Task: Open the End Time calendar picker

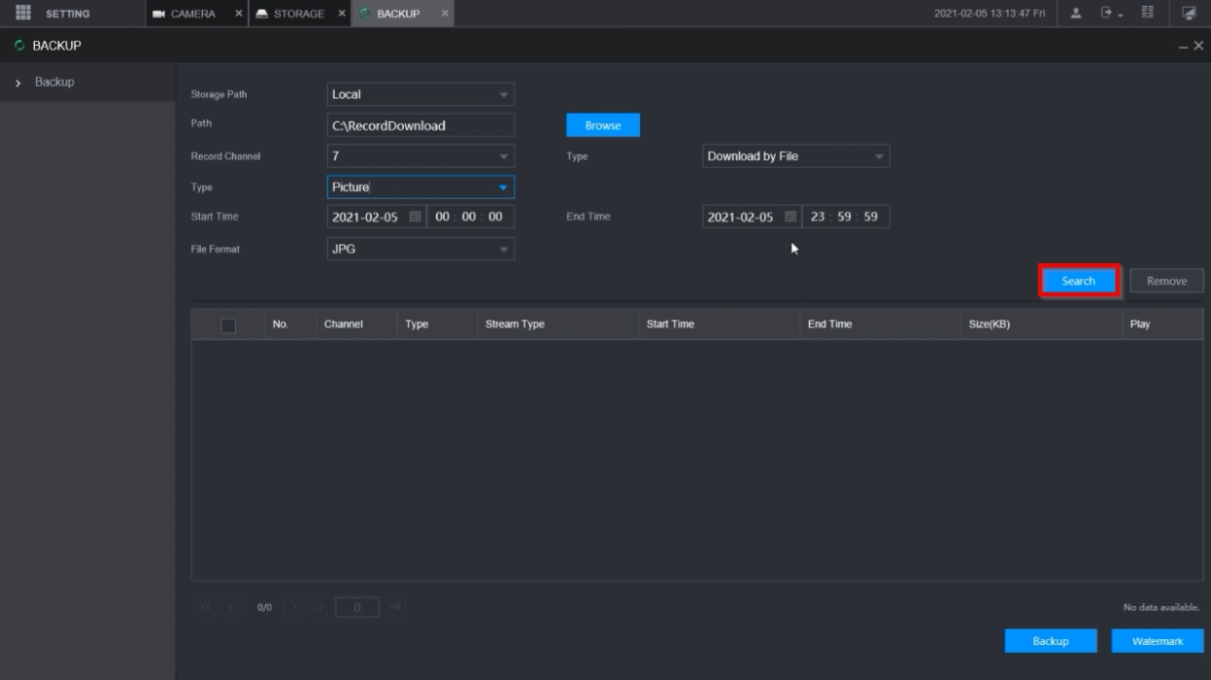Action: click(x=791, y=217)
